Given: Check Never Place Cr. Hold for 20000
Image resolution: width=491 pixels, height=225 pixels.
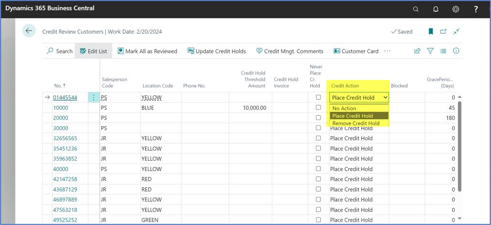Looking at the screenshot, I should [318, 118].
